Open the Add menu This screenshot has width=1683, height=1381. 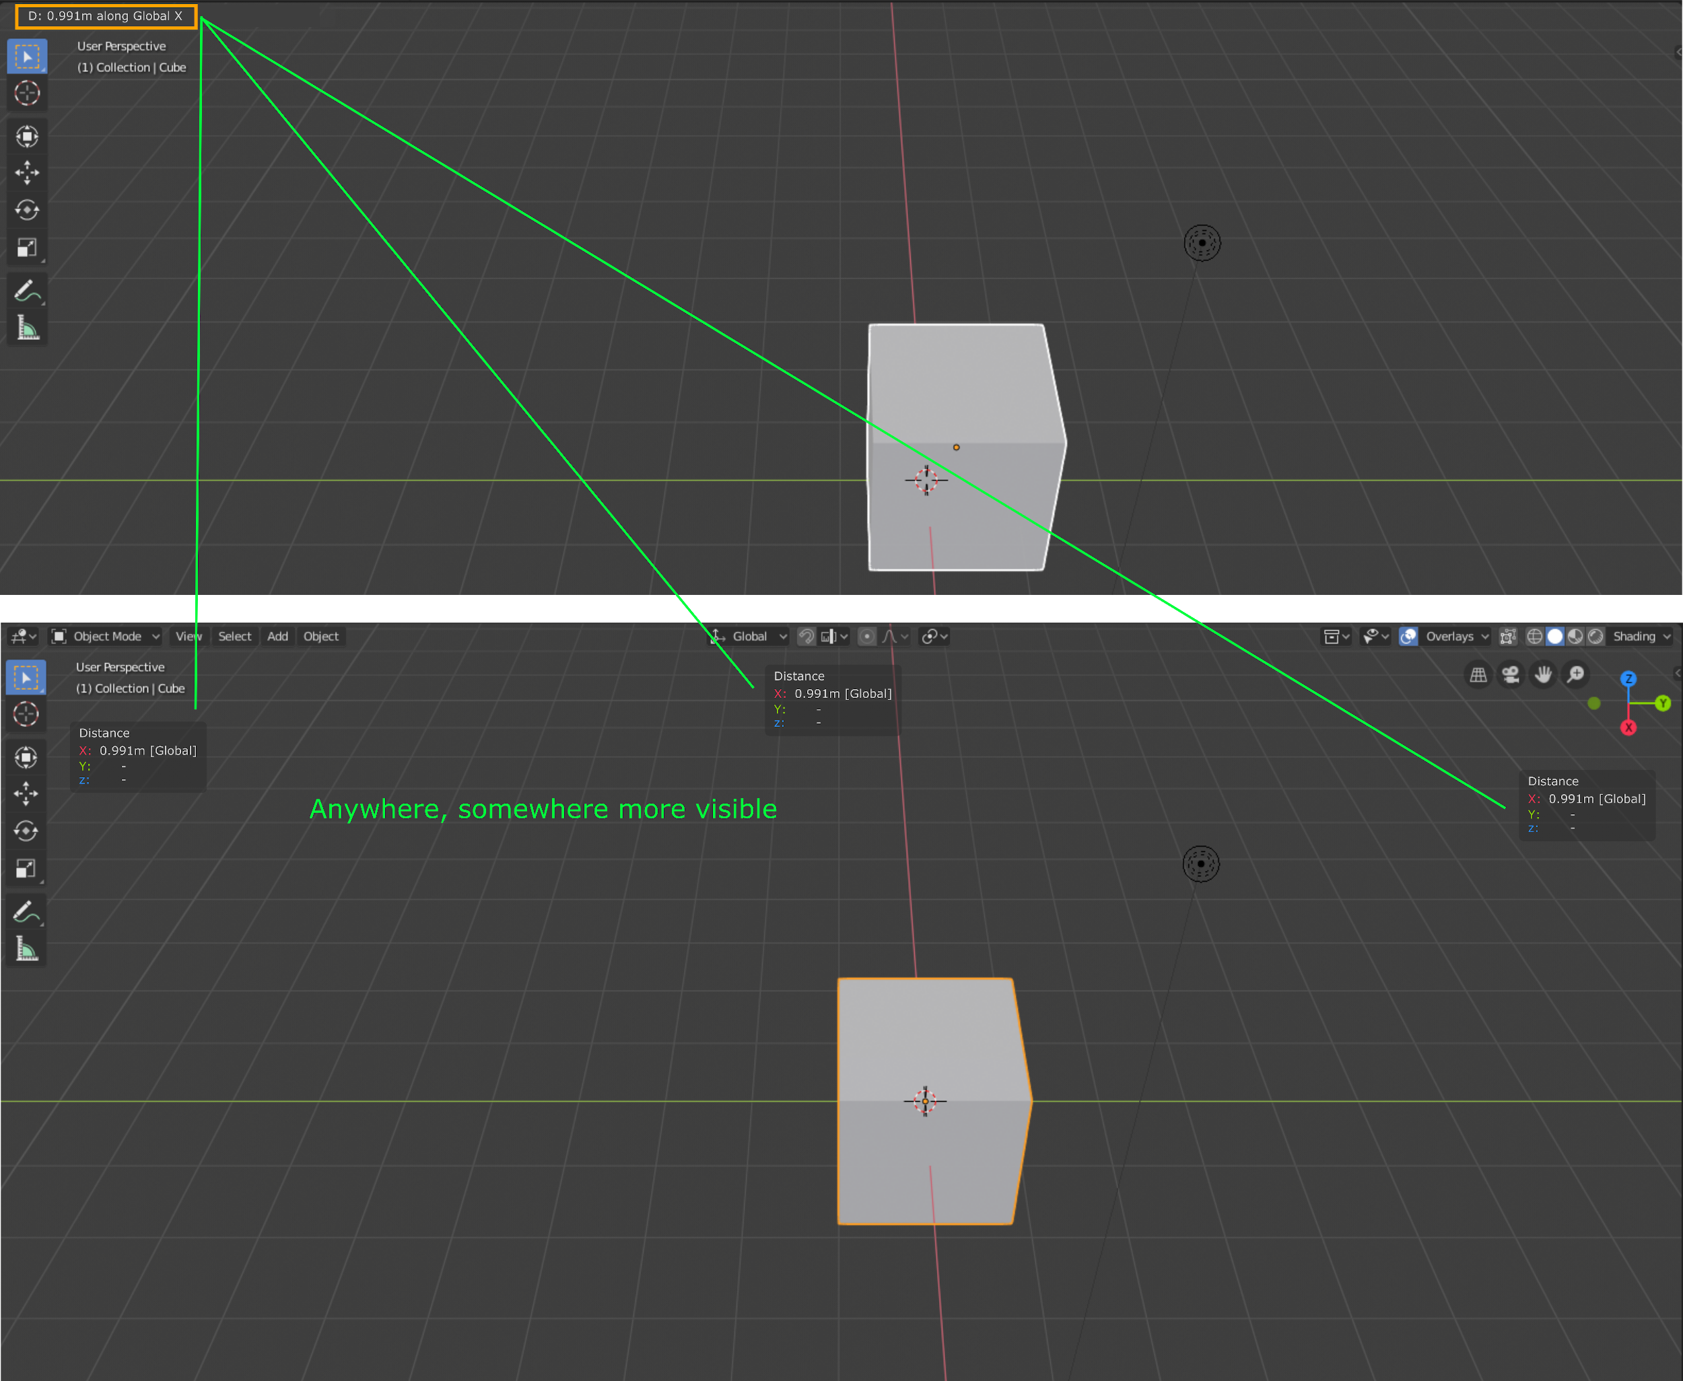coord(278,637)
